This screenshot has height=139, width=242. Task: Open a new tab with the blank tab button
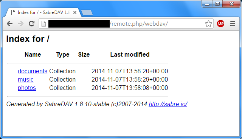point(87,12)
